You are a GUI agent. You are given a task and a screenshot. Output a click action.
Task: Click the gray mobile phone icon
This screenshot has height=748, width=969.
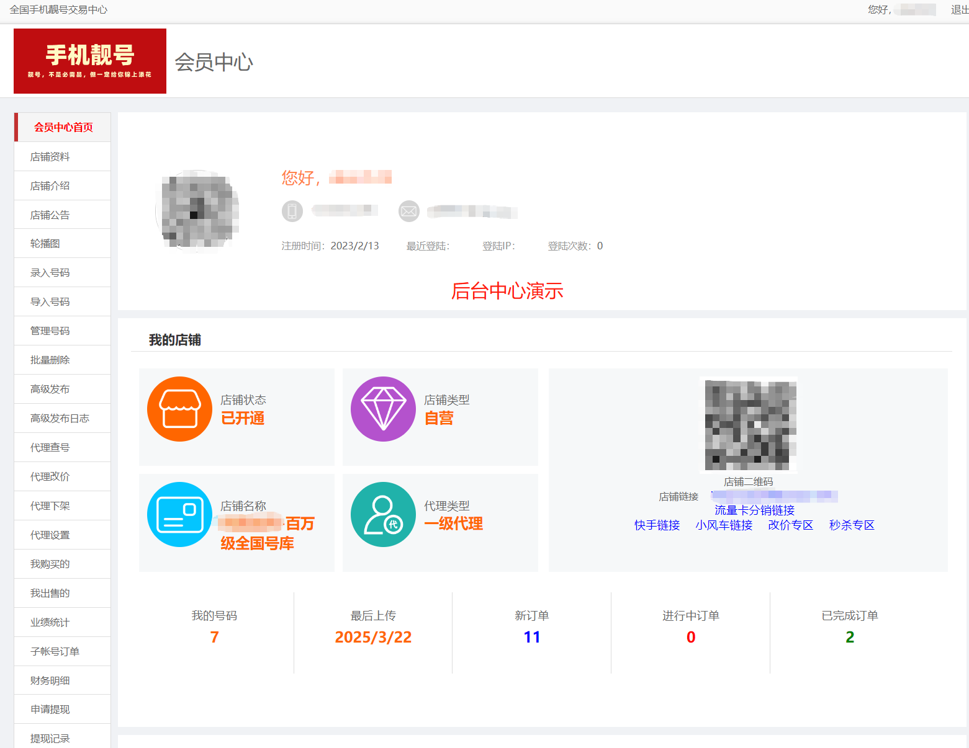pyautogui.click(x=292, y=211)
